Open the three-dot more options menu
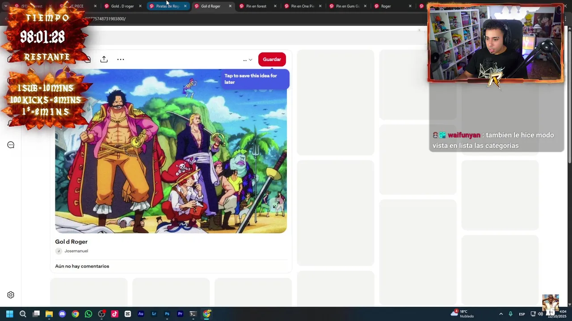Screen dimensions: 572x321 coord(121,59)
